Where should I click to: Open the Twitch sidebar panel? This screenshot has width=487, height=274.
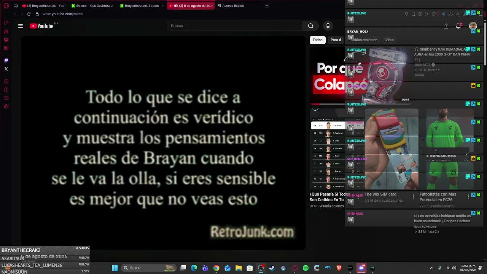[6, 61]
